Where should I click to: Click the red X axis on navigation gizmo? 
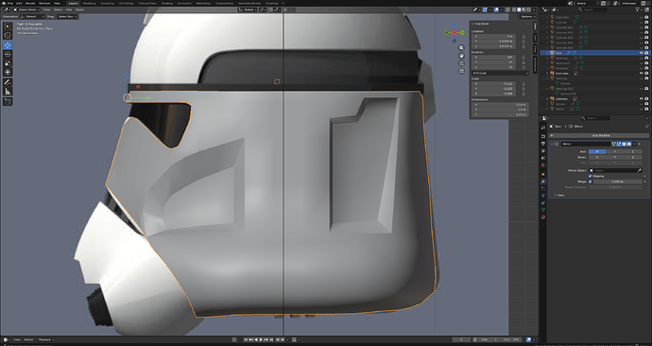pos(455,32)
